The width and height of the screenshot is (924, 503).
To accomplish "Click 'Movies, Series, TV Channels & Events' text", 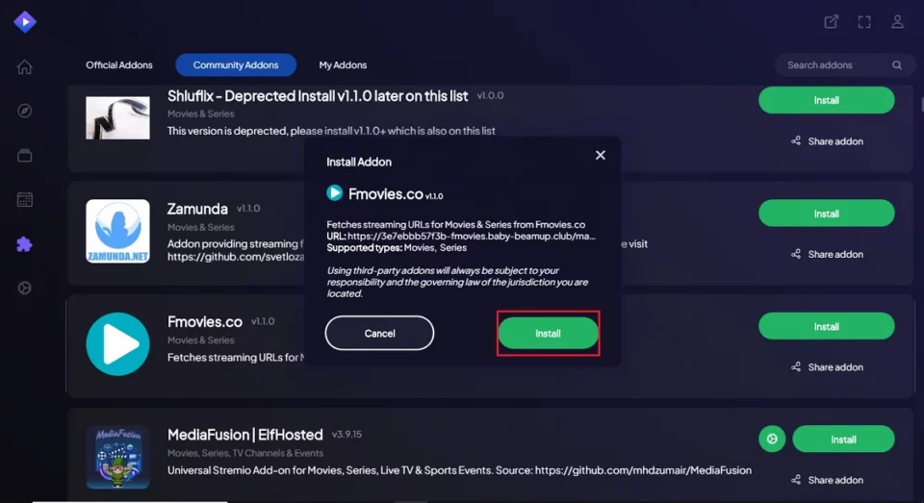I will [x=245, y=453].
